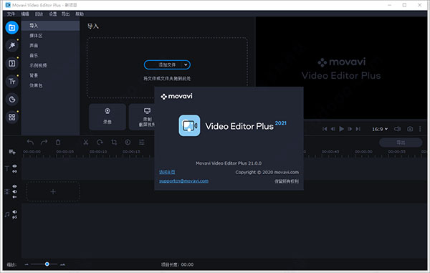Toggle mute speaker on the video track

(x=14, y=191)
